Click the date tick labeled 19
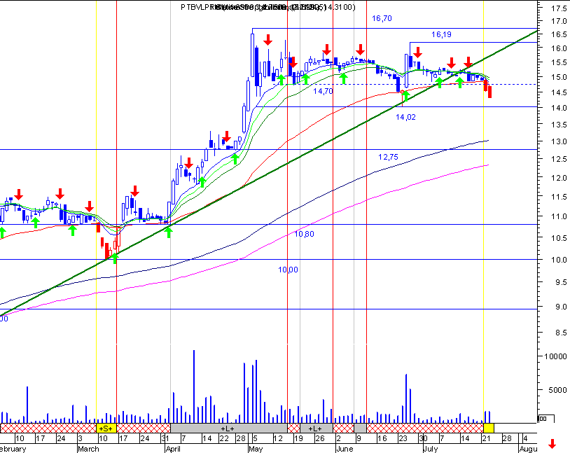 click(x=298, y=438)
